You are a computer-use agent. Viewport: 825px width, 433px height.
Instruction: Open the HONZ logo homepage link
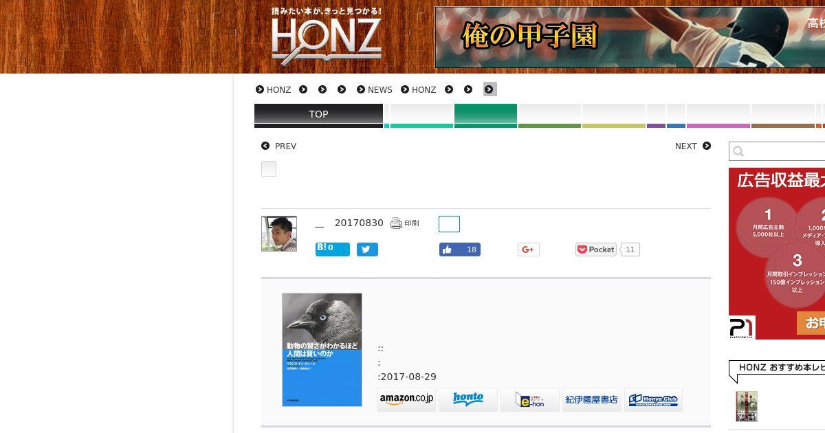[x=326, y=37]
